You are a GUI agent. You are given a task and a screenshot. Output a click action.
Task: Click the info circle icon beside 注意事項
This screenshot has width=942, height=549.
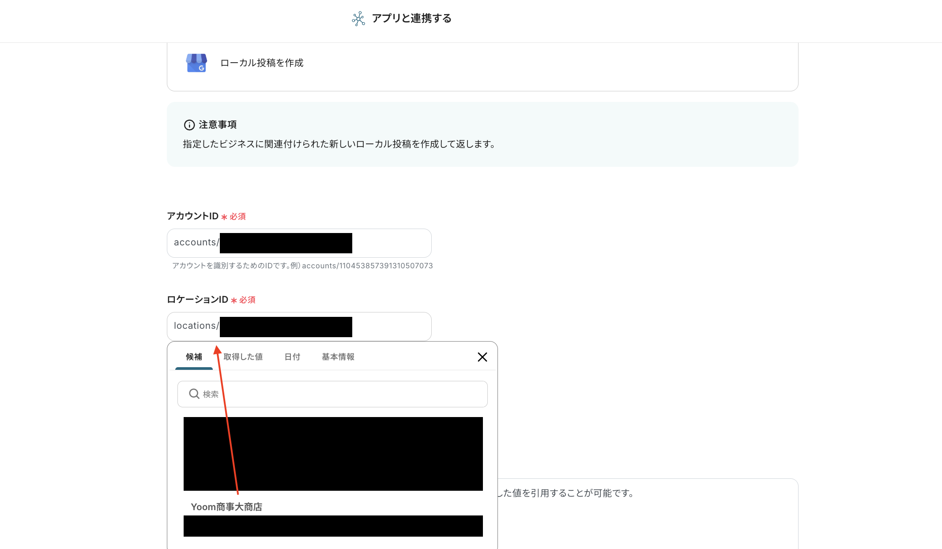pos(189,125)
